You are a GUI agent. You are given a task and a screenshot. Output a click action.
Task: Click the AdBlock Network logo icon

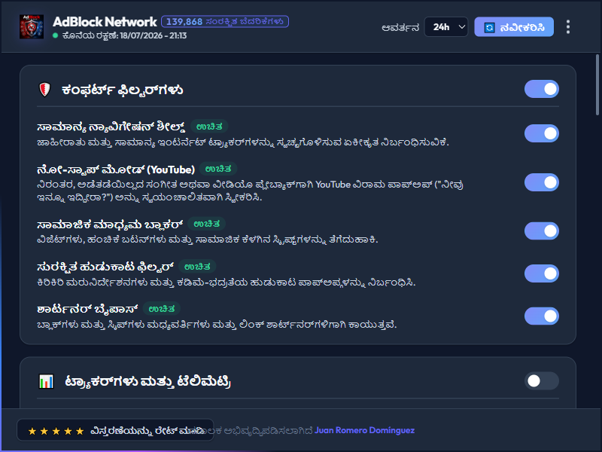point(32,26)
